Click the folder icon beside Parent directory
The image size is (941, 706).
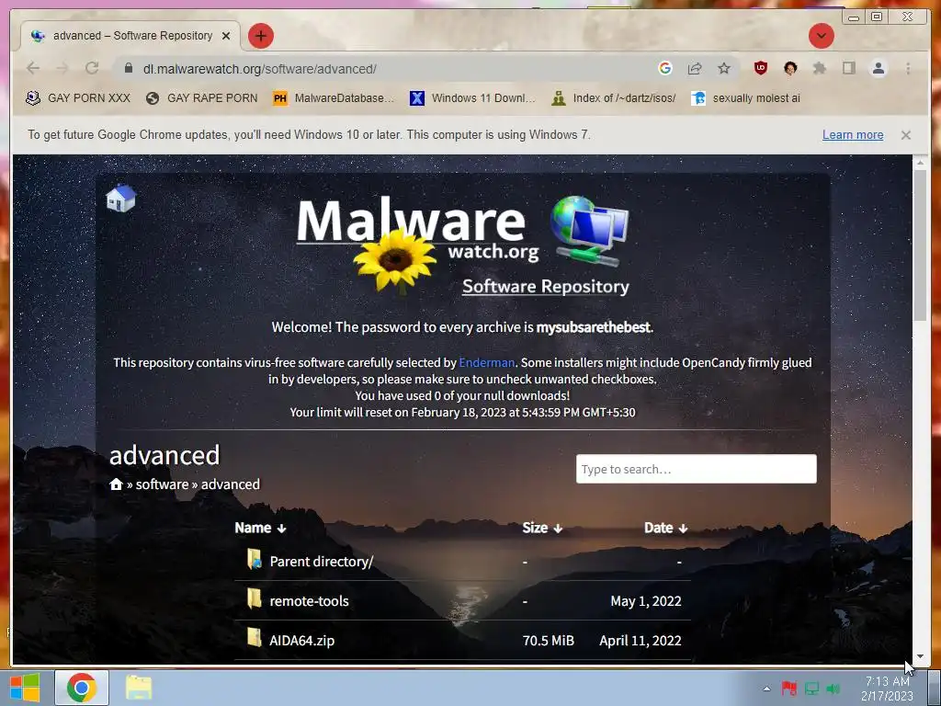(x=255, y=560)
